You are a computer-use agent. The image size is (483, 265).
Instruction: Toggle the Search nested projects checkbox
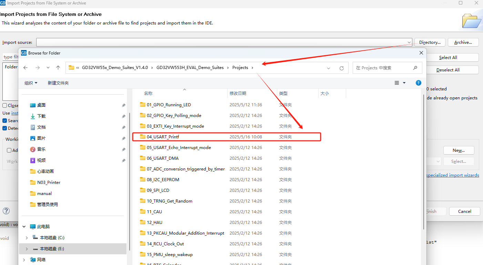tap(5, 121)
